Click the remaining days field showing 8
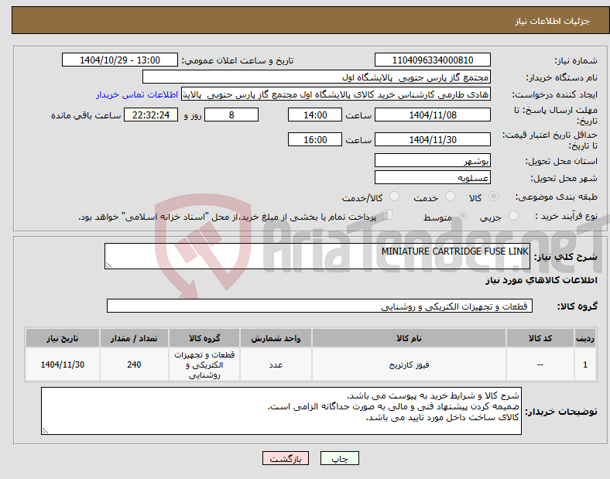 (231, 115)
